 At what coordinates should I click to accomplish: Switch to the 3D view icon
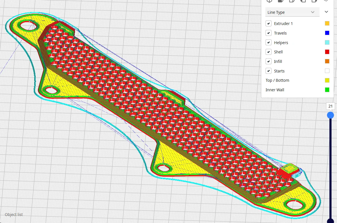(269, 1)
